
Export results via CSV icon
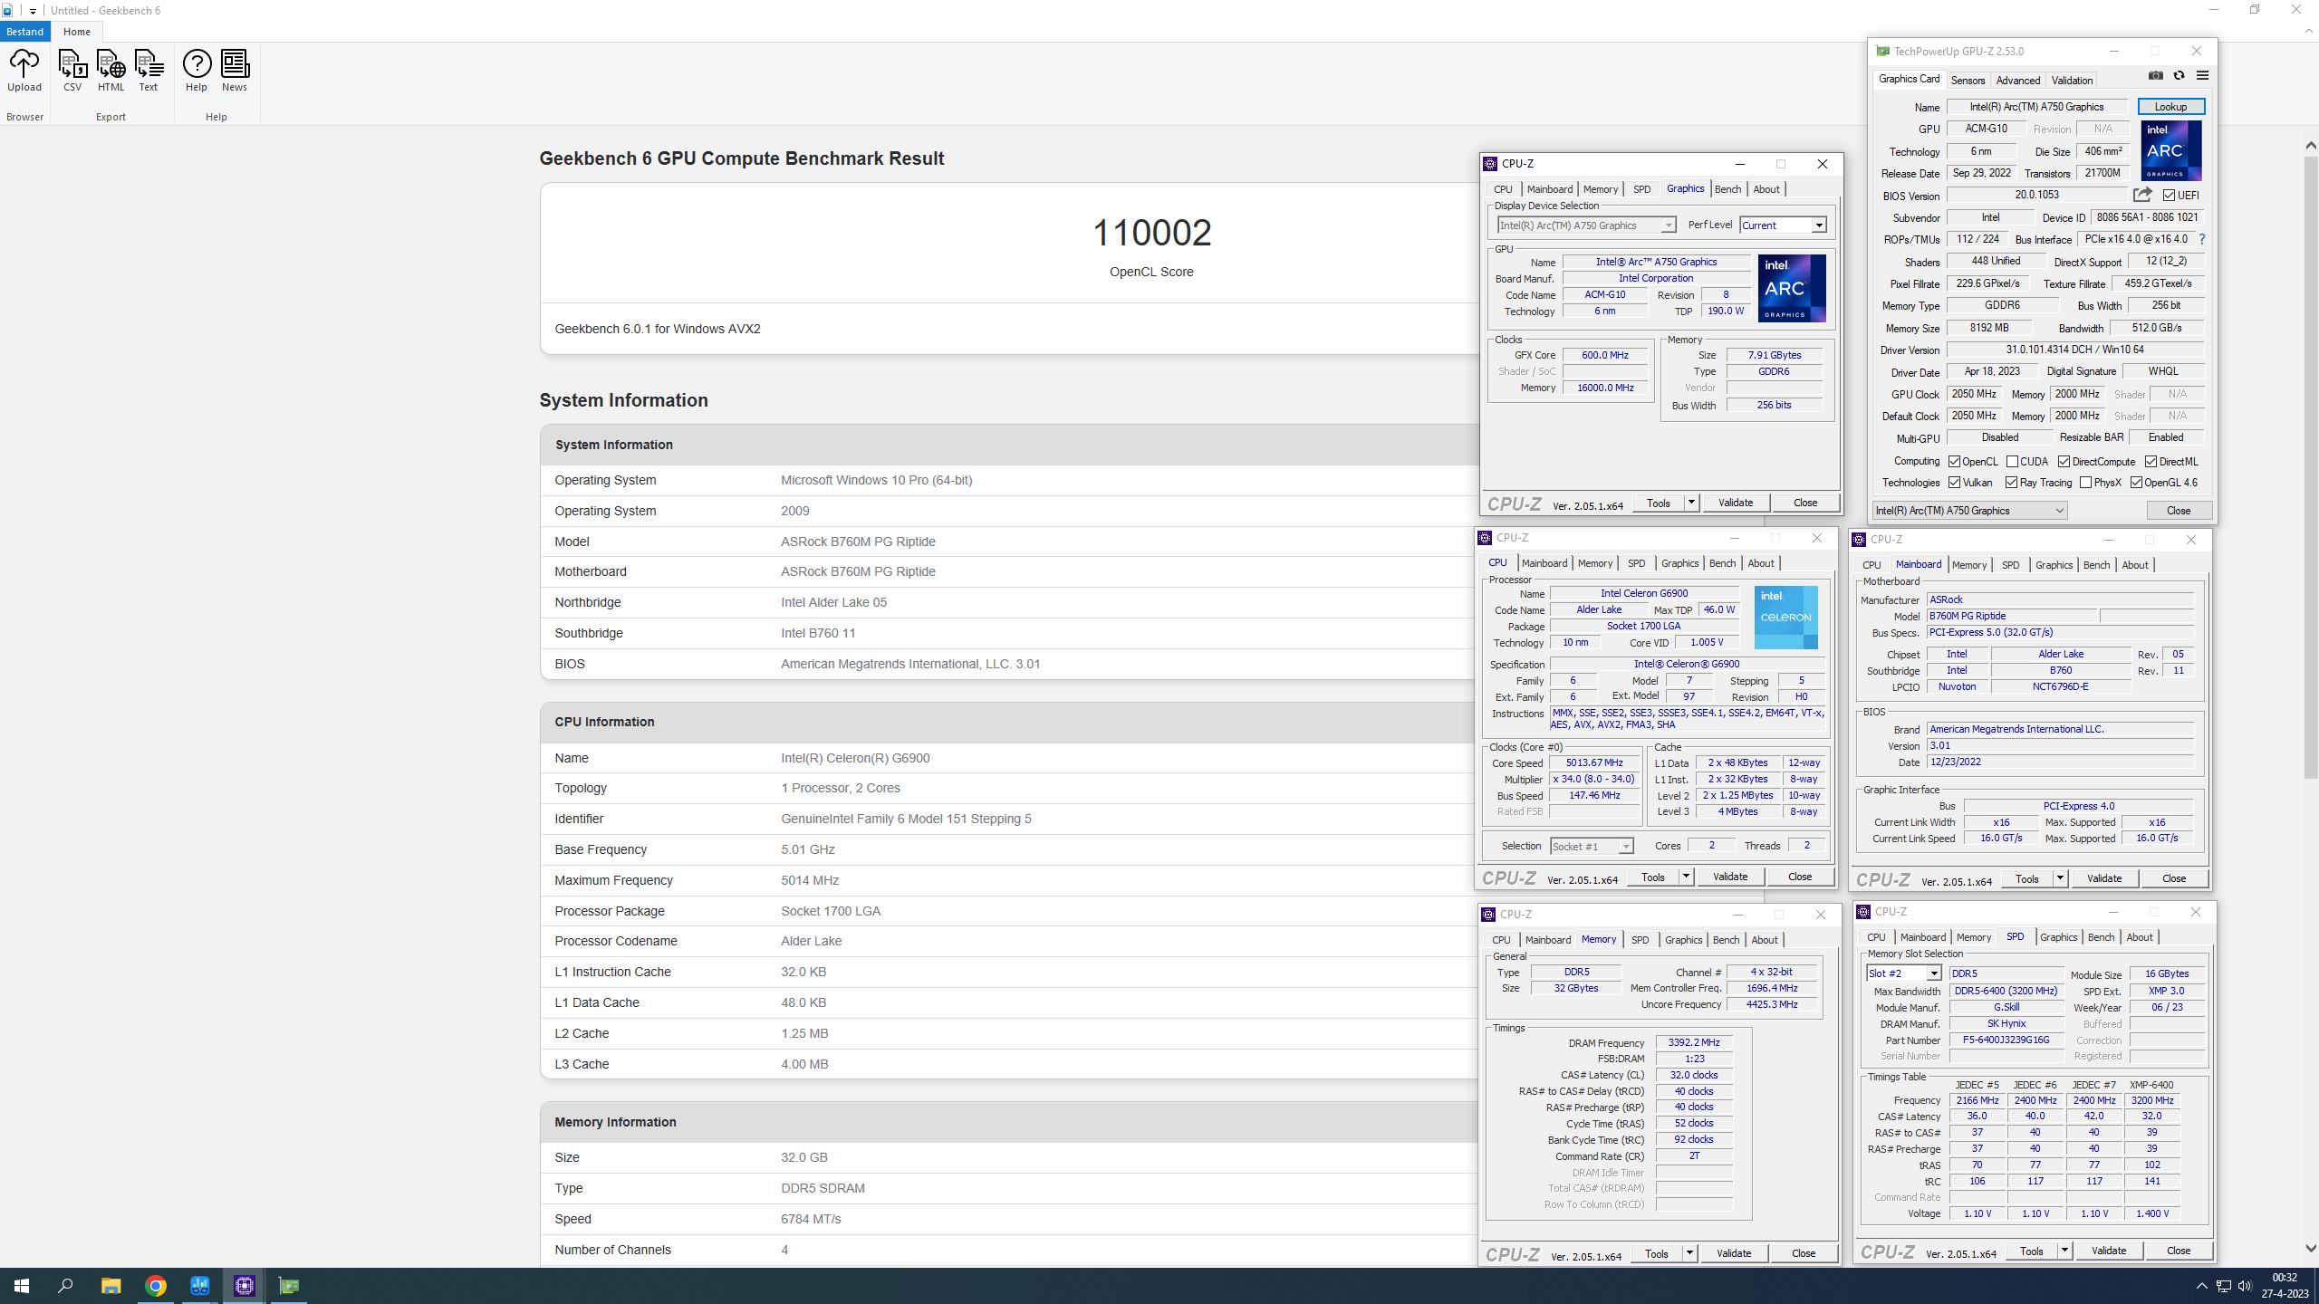(x=72, y=70)
